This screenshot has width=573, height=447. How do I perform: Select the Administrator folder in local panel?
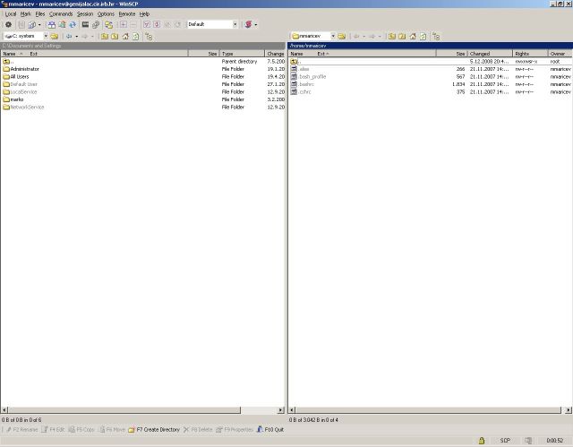coord(24,69)
